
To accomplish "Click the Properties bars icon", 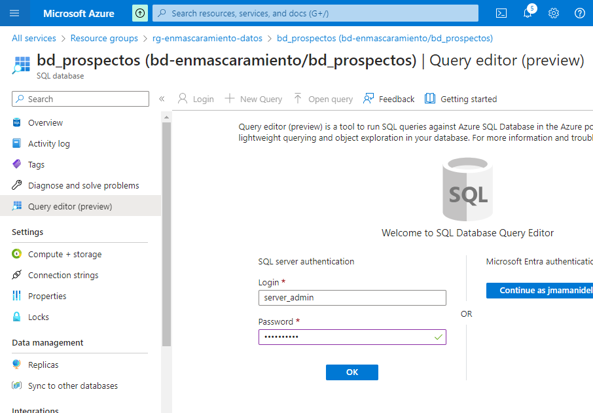I will tap(16, 296).
